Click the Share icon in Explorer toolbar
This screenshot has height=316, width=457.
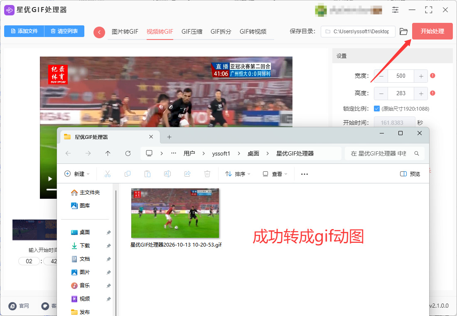(x=187, y=174)
